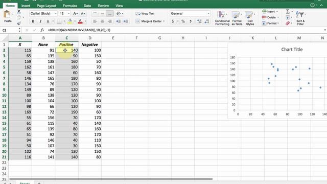Screen dimensions: 327x184
Task: Apply the fill color bucket
Action: tap(70, 21)
